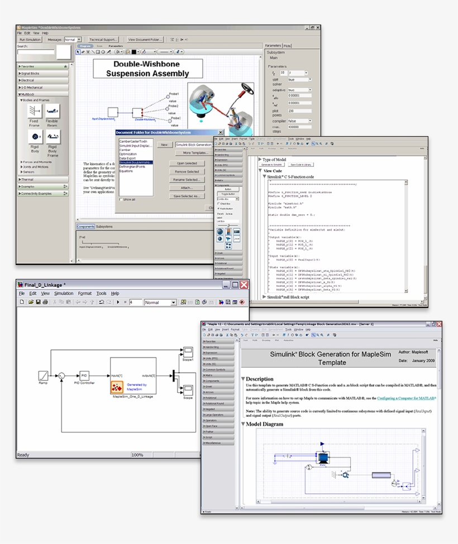Collapse the Description section in Maple 12
This screenshot has width=458, height=544.
(243, 379)
